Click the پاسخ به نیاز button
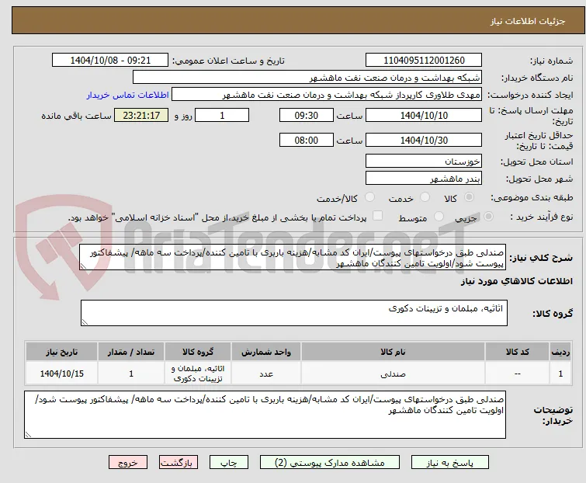Viewport: 586px width, 483px height. coord(450,463)
